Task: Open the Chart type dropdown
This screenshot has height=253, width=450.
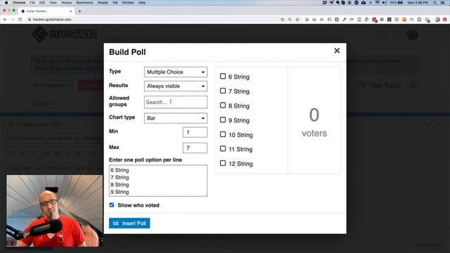Action: [x=176, y=118]
